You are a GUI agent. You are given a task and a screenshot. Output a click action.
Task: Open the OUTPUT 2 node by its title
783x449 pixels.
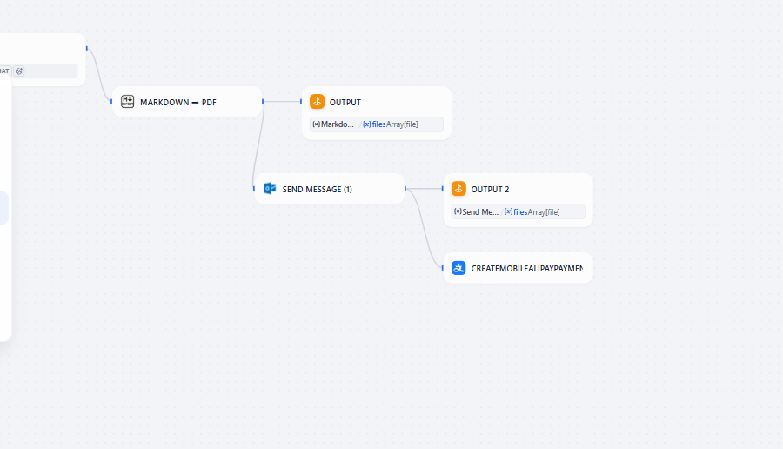point(490,190)
